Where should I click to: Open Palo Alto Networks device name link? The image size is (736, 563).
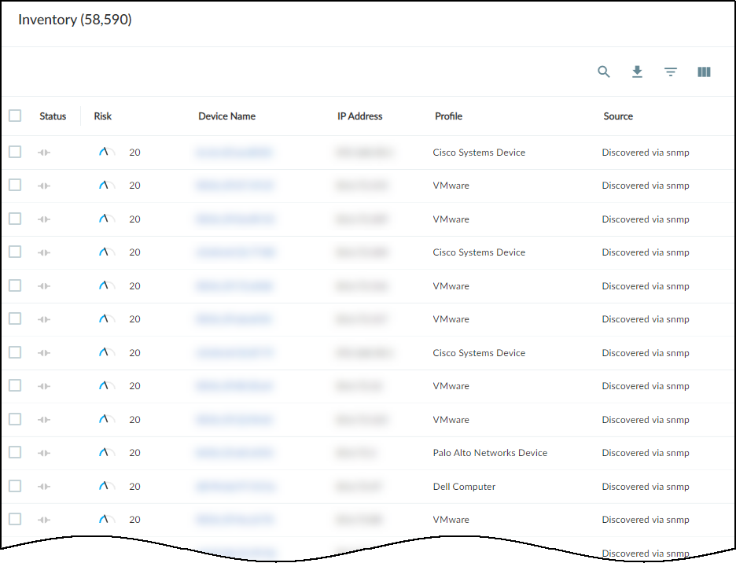pyautogui.click(x=235, y=453)
